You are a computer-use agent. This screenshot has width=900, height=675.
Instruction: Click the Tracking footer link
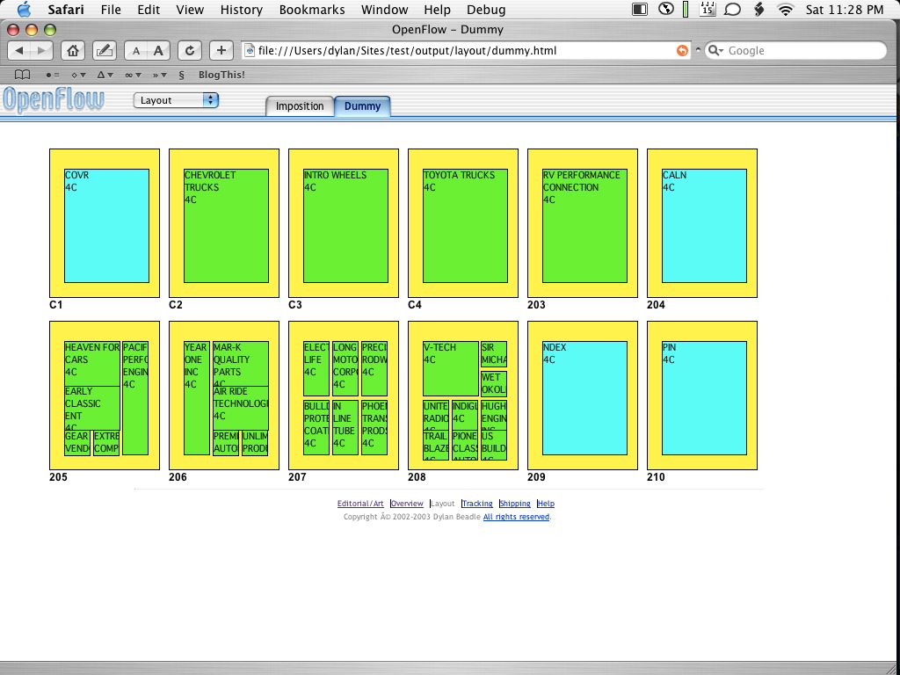click(477, 504)
